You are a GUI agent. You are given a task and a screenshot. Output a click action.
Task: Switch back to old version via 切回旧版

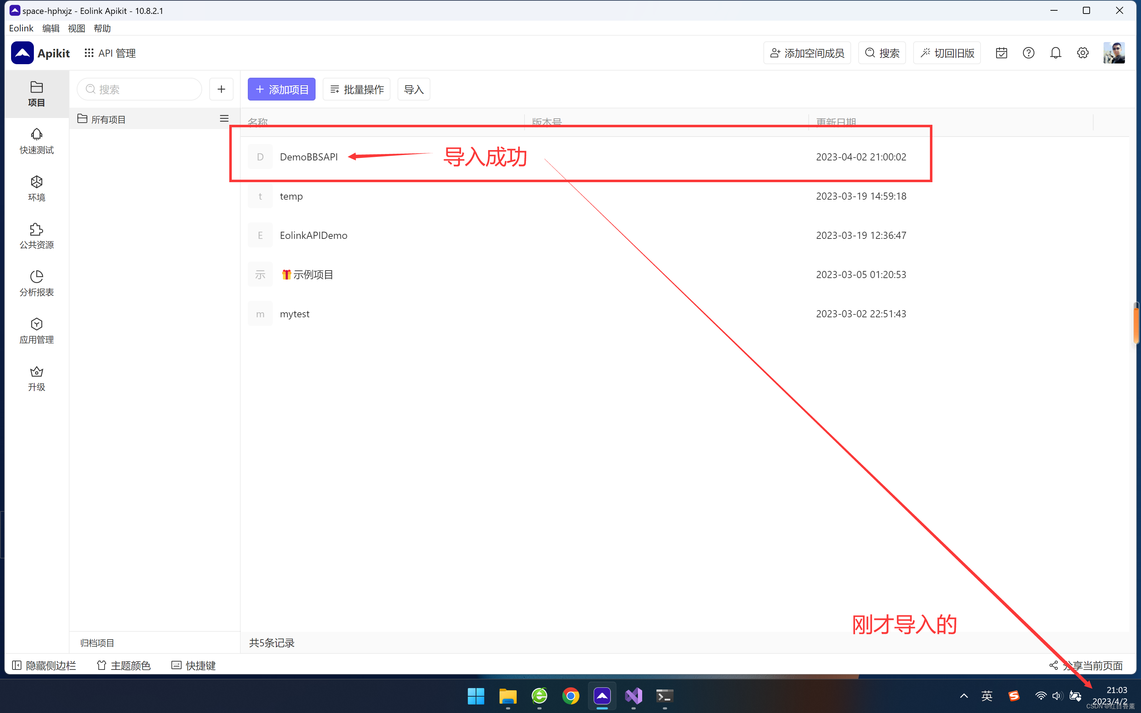tap(946, 53)
